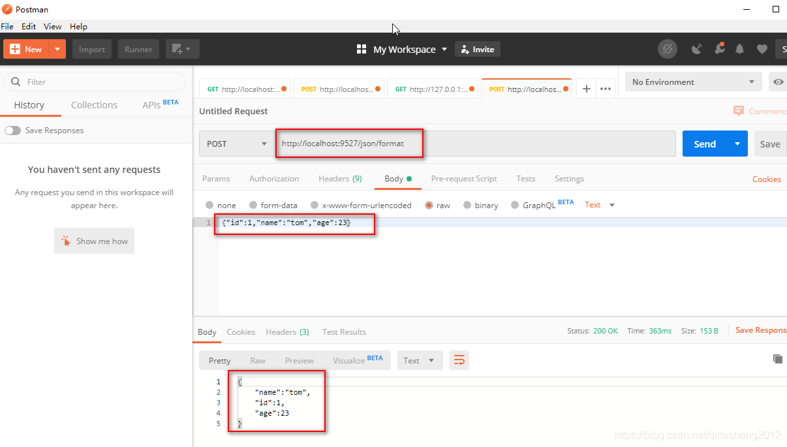Screen dimensions: 787x447
Task: Click the orange New button
Action: 26,49
